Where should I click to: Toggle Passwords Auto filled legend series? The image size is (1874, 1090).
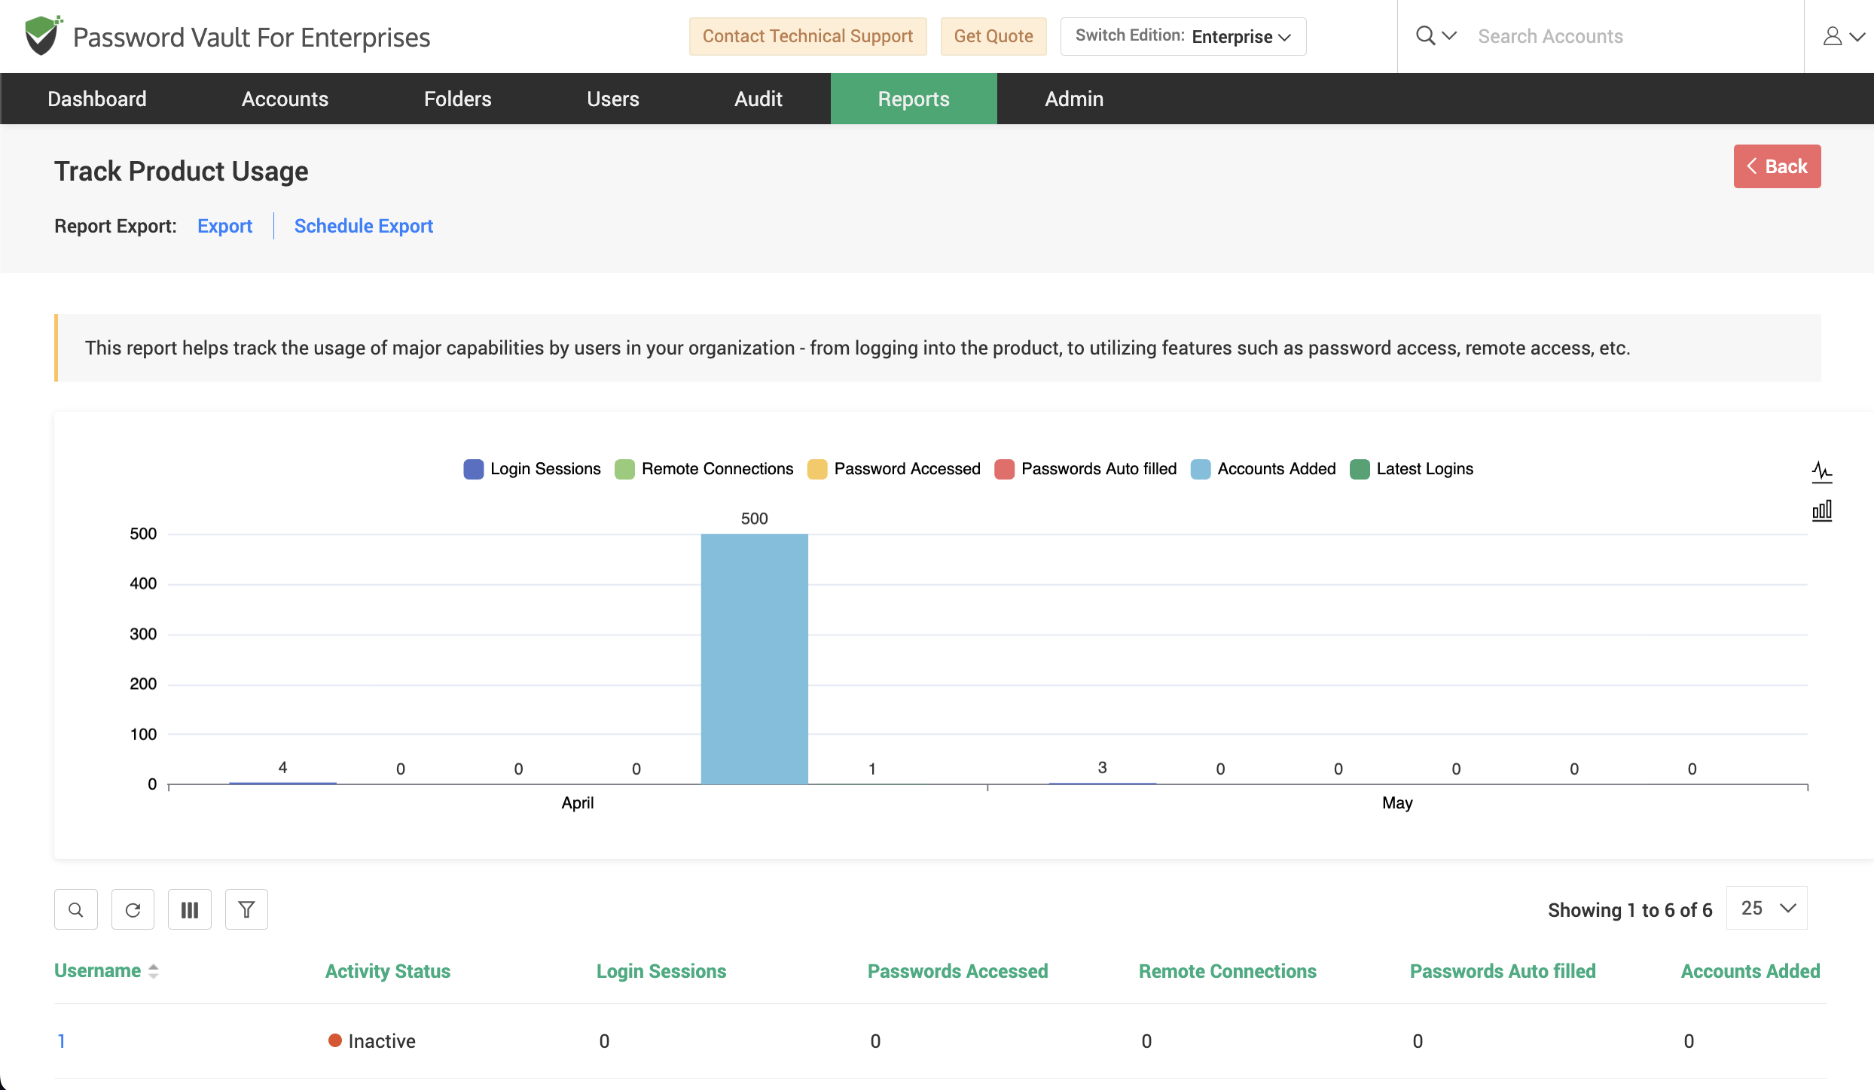[1085, 469]
